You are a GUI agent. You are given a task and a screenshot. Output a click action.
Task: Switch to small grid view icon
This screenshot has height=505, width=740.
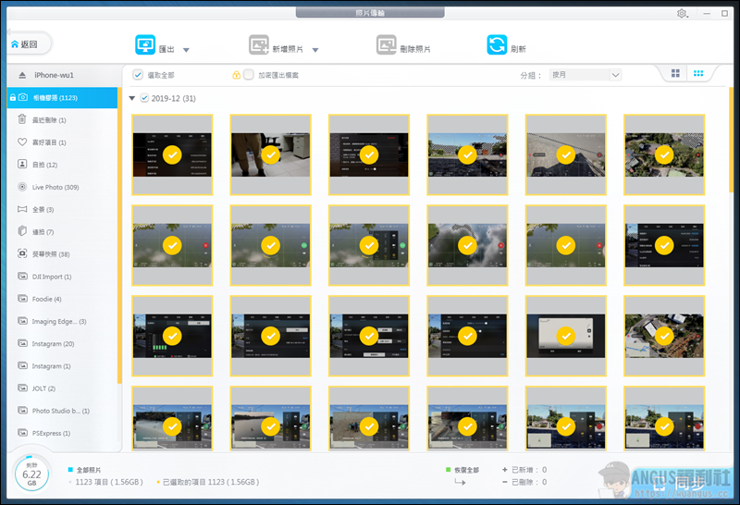click(699, 74)
